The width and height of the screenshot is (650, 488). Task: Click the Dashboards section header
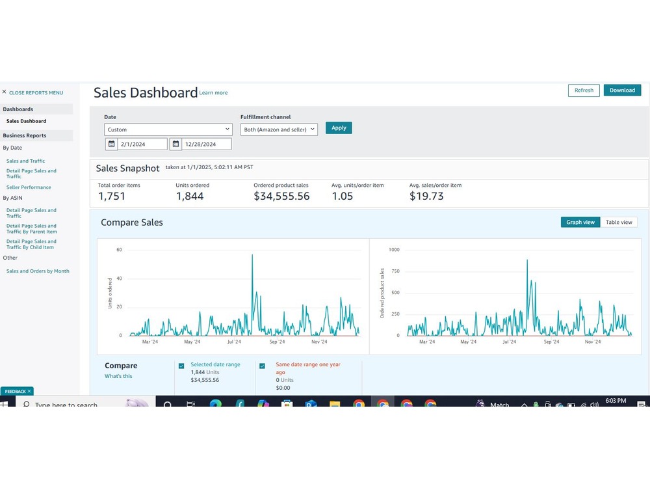point(36,109)
